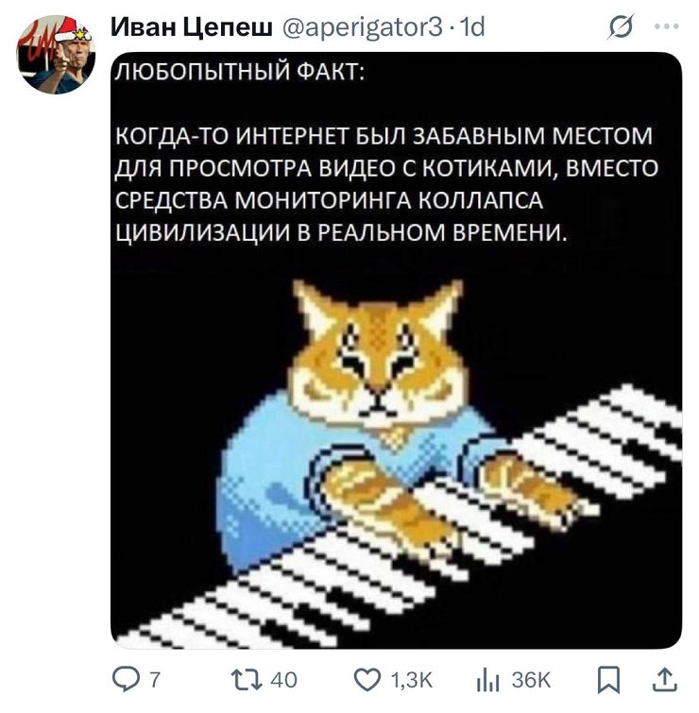
Task: Click the 40 reposts count
Action: tap(283, 680)
